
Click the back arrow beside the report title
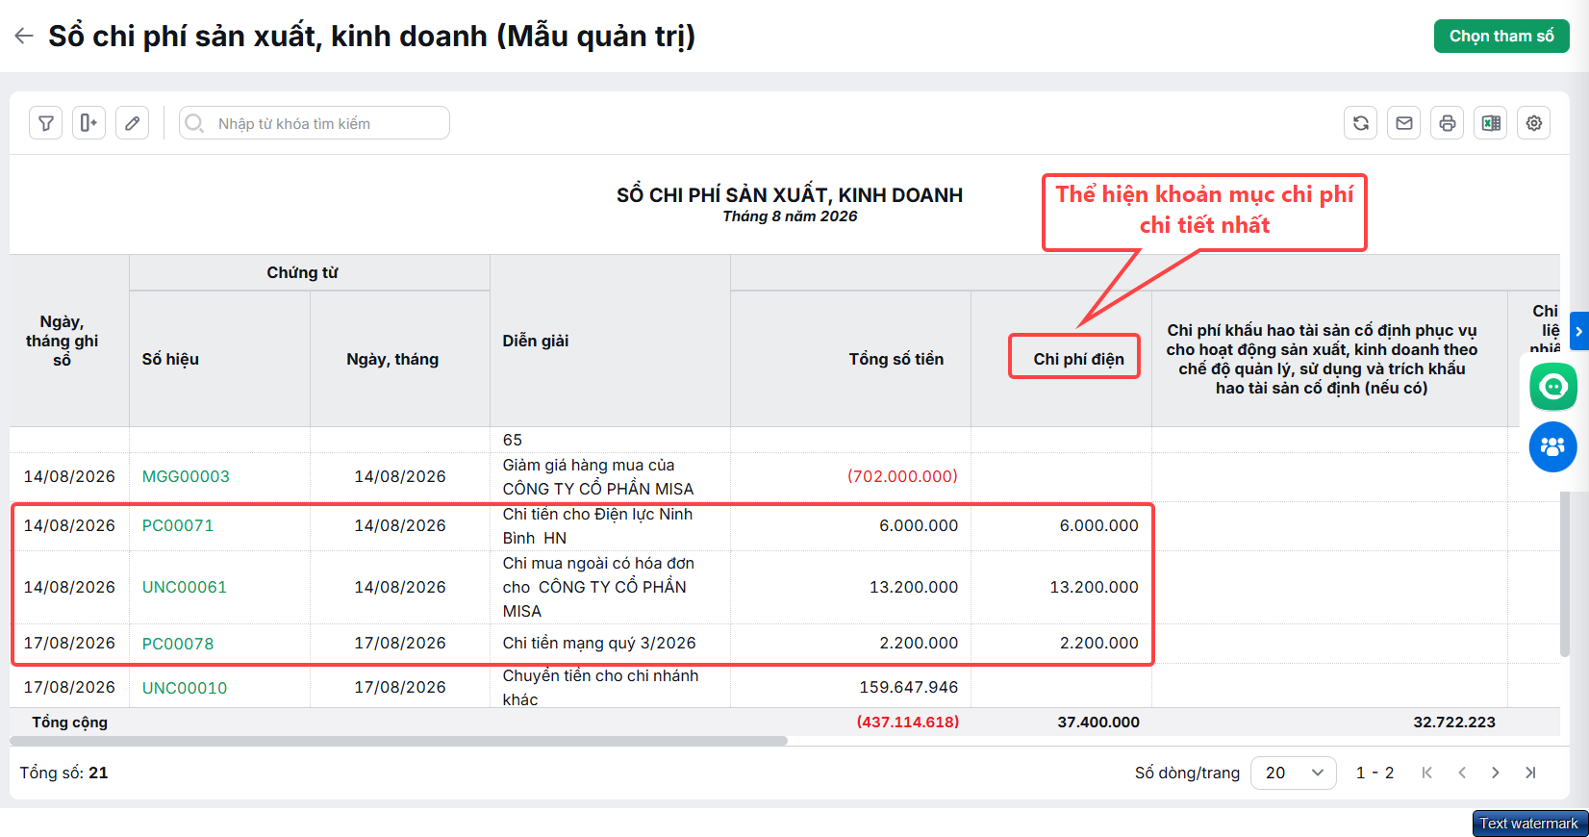pyautogui.click(x=24, y=37)
